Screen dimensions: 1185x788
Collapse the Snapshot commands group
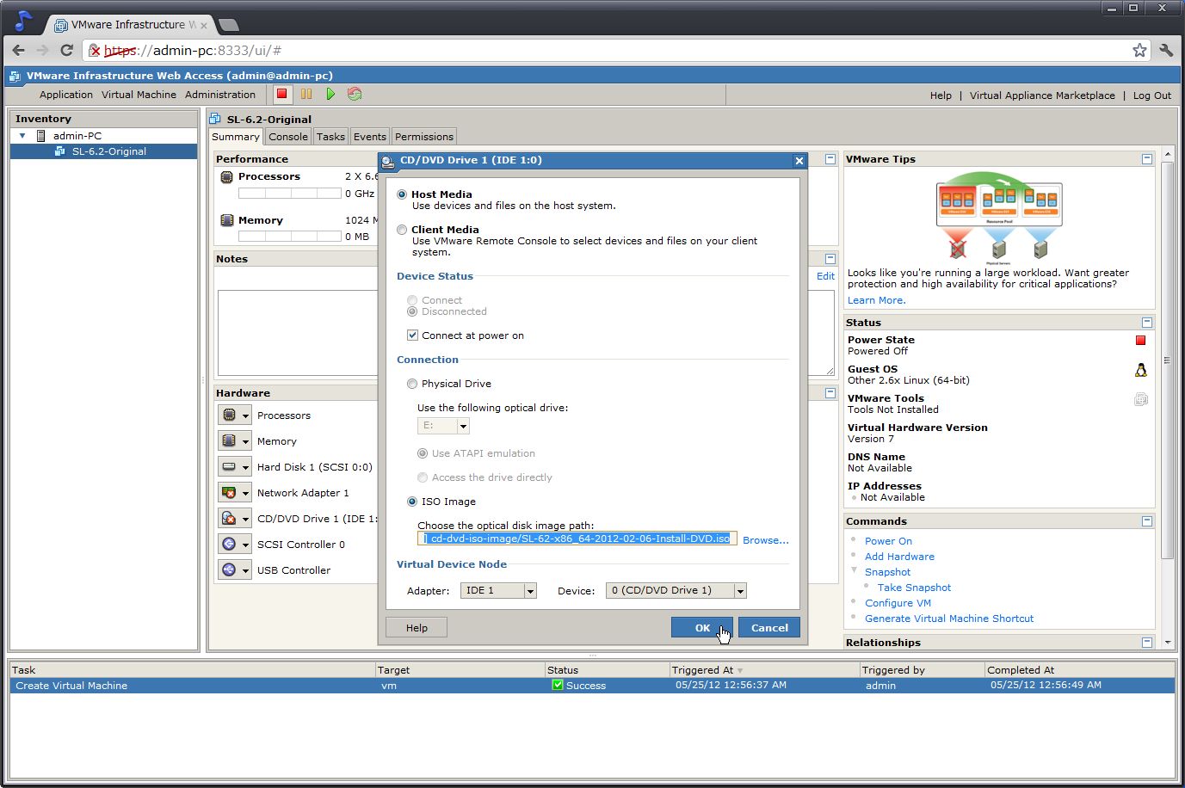(855, 571)
